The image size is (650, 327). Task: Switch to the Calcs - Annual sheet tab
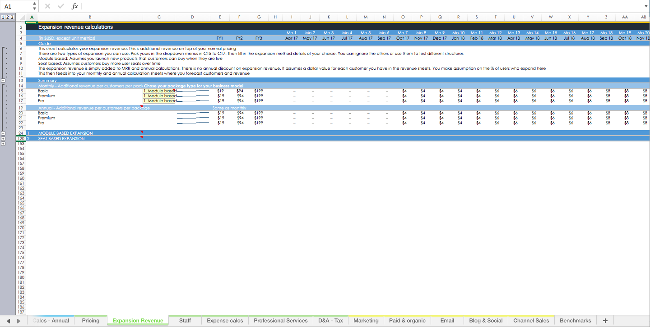[x=51, y=321]
